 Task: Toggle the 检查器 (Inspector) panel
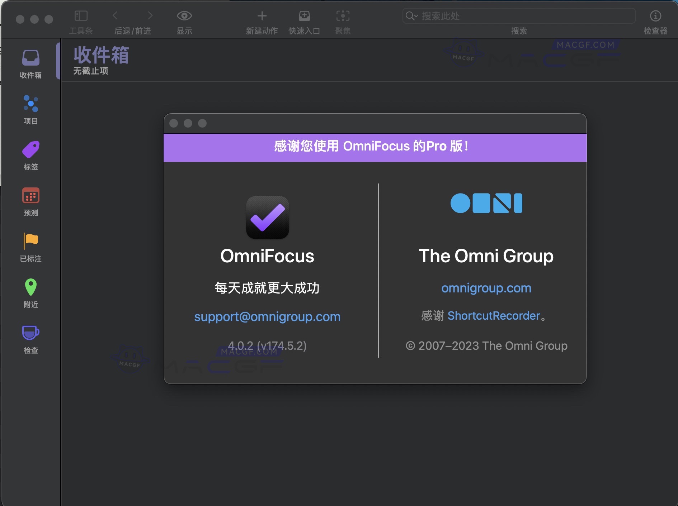656,16
